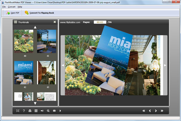Viewport: 181px width, 121px height.
Task: Mute sound with the speaker icon
Action: [x=42, y=111]
